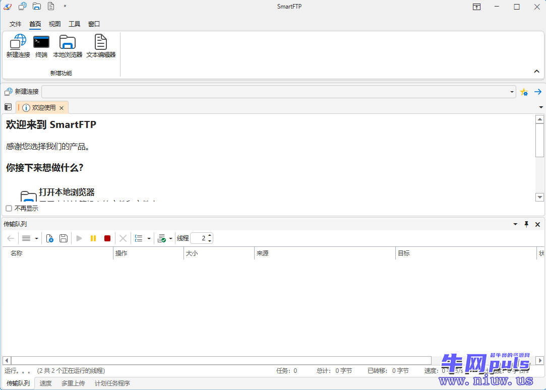Screen dimensions: 546x390
Task: Click the SmartFTP app logo in title bar
Action: [x=8, y=6]
